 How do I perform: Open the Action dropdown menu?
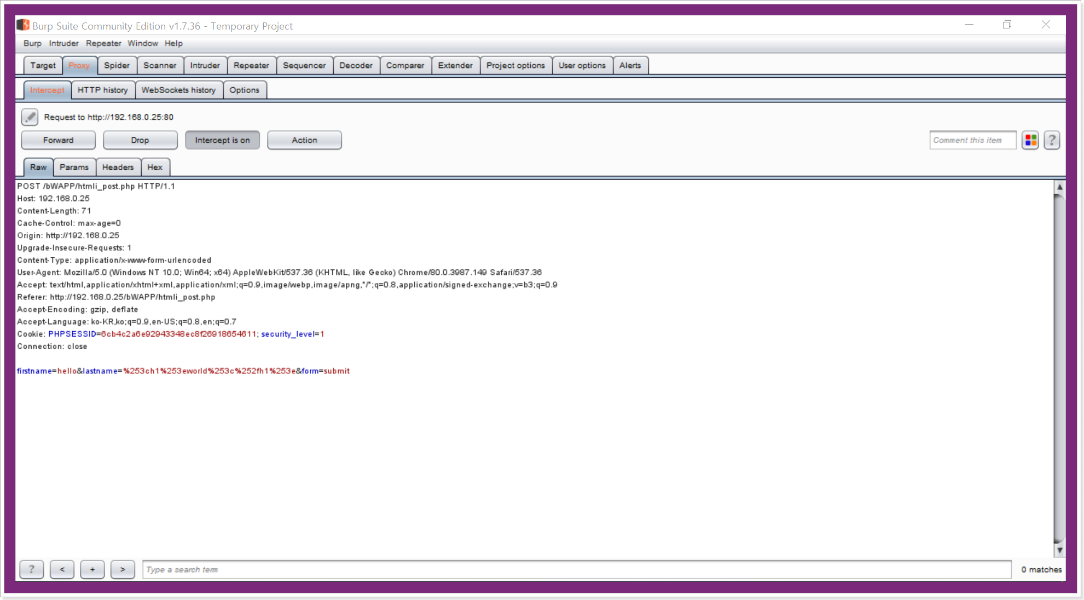click(304, 140)
